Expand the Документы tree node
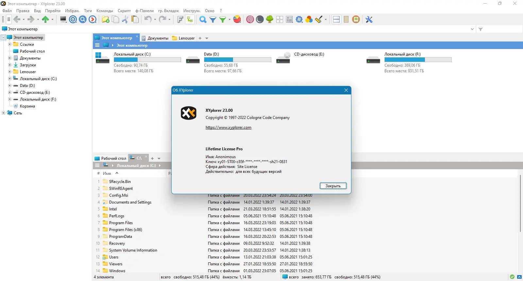The image size is (523, 281). (9, 58)
